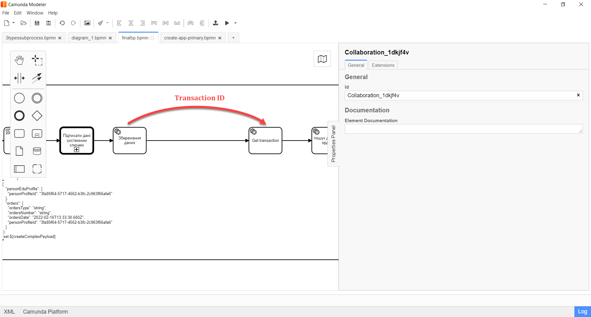Distribute elements vertically
Screen dimensions: 591x317
pyautogui.click(x=202, y=23)
